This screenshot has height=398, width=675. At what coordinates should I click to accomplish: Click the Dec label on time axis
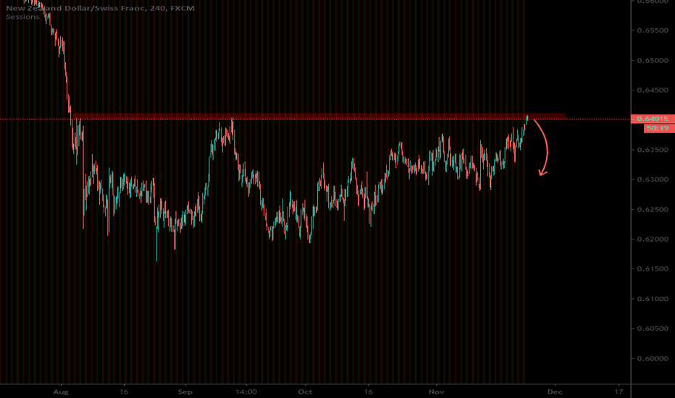click(555, 392)
